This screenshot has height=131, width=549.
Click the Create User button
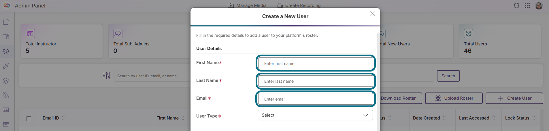coord(514,98)
